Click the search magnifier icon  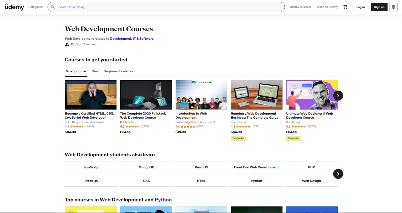[53, 7]
